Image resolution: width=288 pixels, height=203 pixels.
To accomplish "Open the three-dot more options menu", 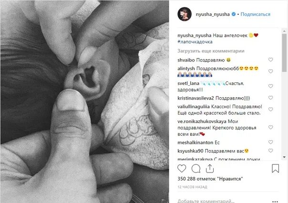I will [x=275, y=202].
